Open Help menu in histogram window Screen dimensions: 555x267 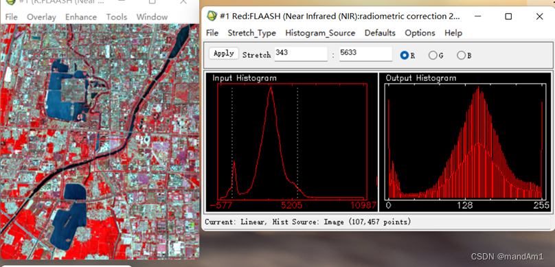click(453, 33)
